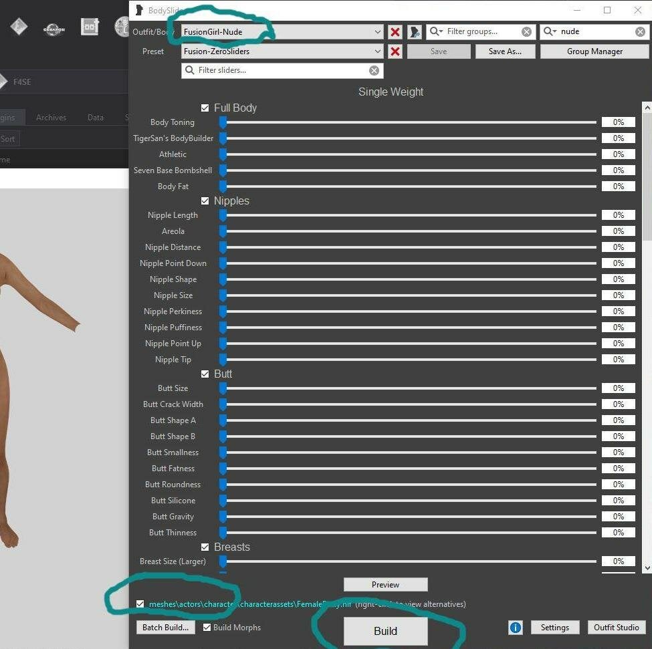The image size is (652, 649).
Task: Click the Preview button
Action: pyautogui.click(x=385, y=585)
